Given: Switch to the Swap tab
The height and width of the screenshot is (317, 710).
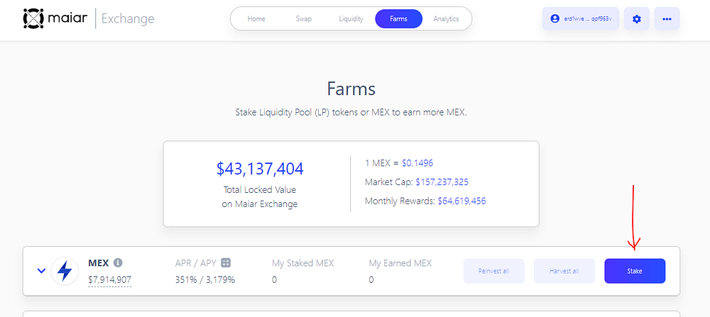Looking at the screenshot, I should tap(303, 19).
